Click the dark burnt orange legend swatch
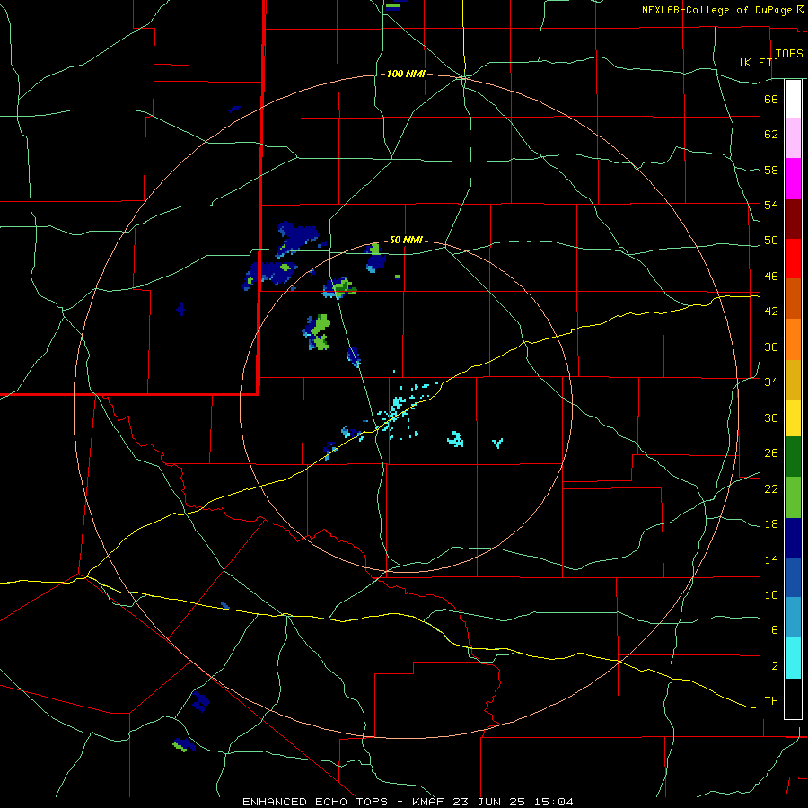The width and height of the screenshot is (808, 808). (x=793, y=298)
